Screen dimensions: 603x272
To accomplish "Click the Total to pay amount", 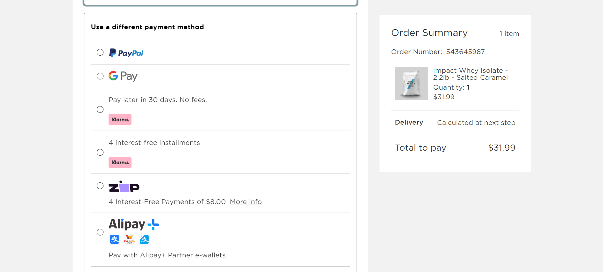I will pos(502,147).
